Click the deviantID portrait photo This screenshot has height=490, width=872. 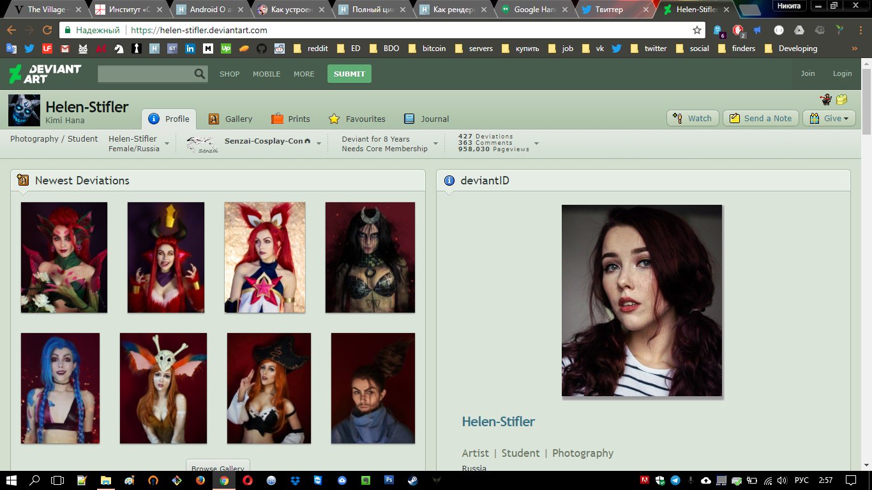(642, 301)
